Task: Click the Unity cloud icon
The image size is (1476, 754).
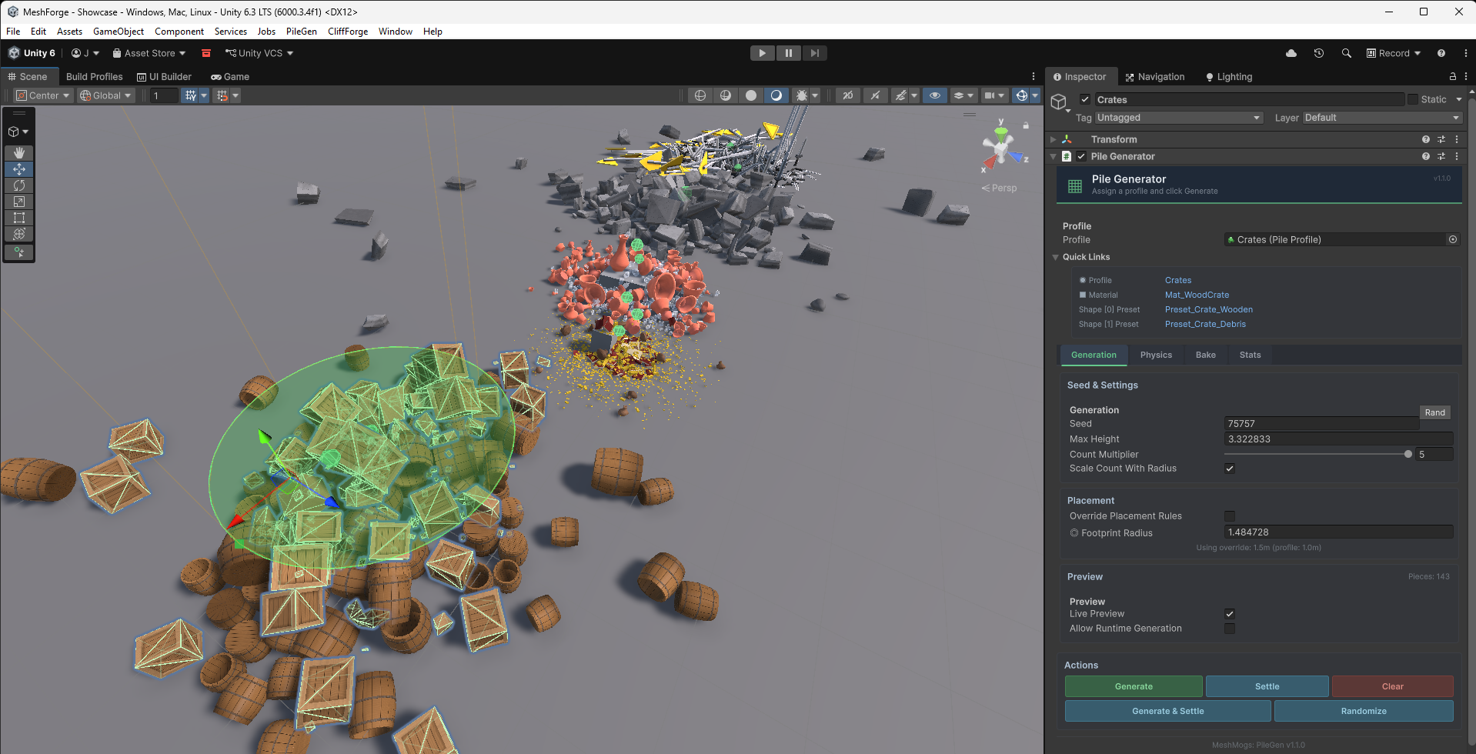Action: point(1291,52)
